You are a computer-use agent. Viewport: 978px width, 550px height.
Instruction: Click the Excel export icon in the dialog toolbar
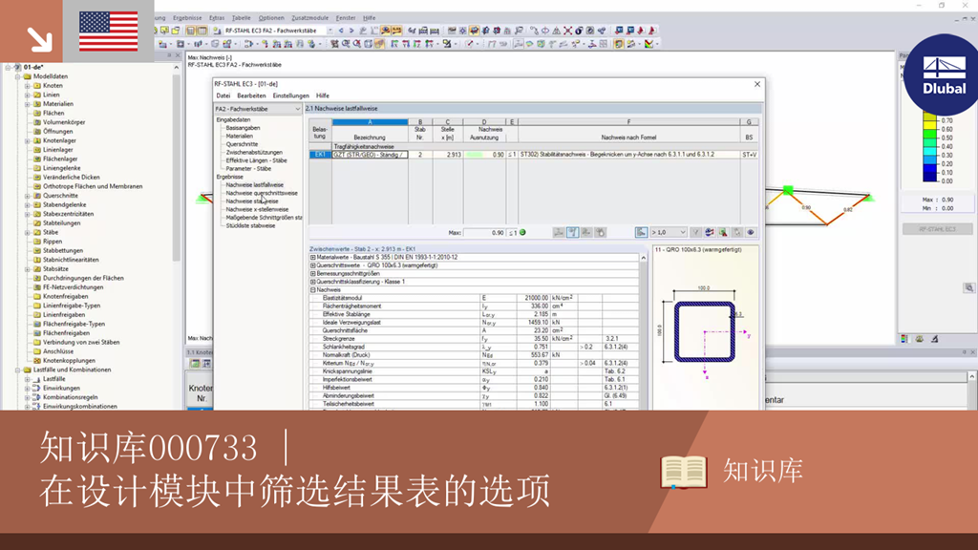click(x=723, y=233)
